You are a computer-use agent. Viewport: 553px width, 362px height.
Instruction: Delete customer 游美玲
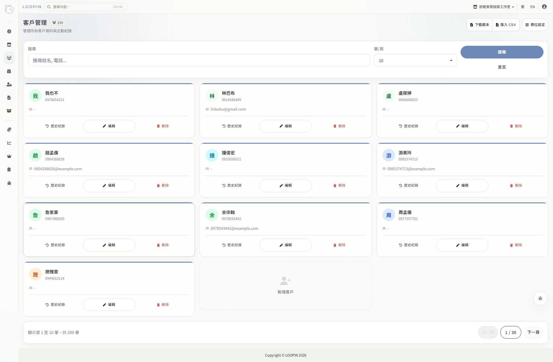point(516,185)
